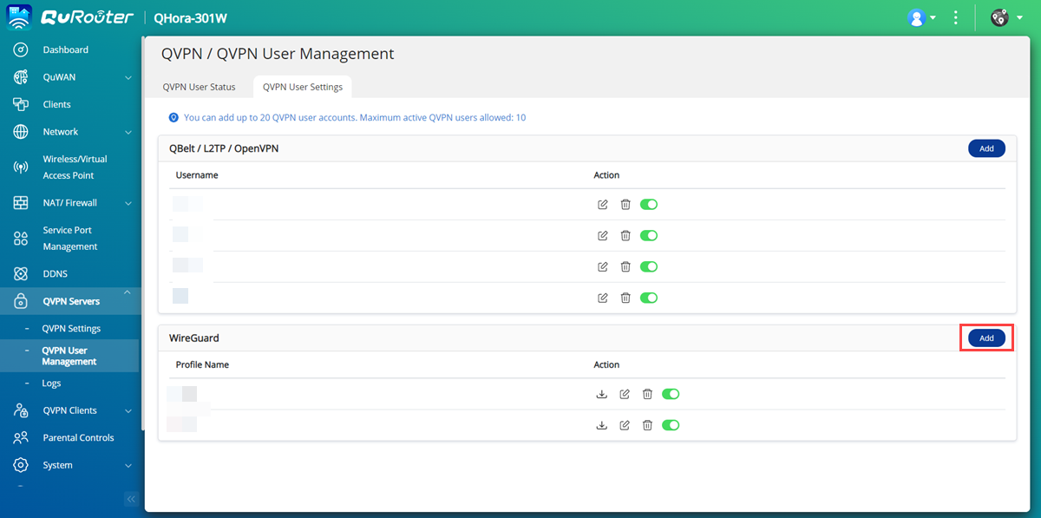Click the System gear icon

[x=22, y=465]
